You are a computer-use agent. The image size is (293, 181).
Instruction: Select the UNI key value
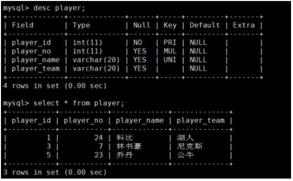(170, 60)
